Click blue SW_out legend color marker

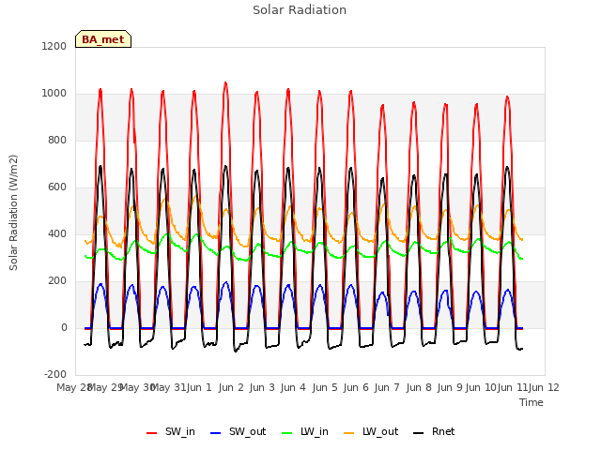[x=216, y=433]
